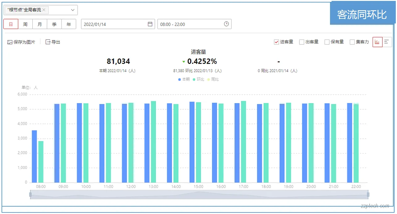Click the green decrease arrow beside 0.4252%
The height and width of the screenshot is (214, 397).
tap(184, 61)
